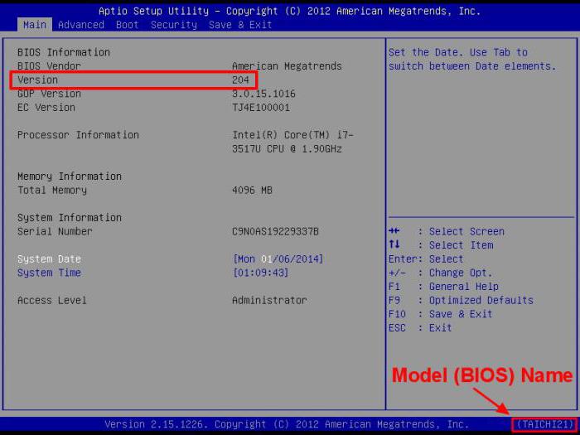Click the ESC Exit hint

click(x=420, y=328)
